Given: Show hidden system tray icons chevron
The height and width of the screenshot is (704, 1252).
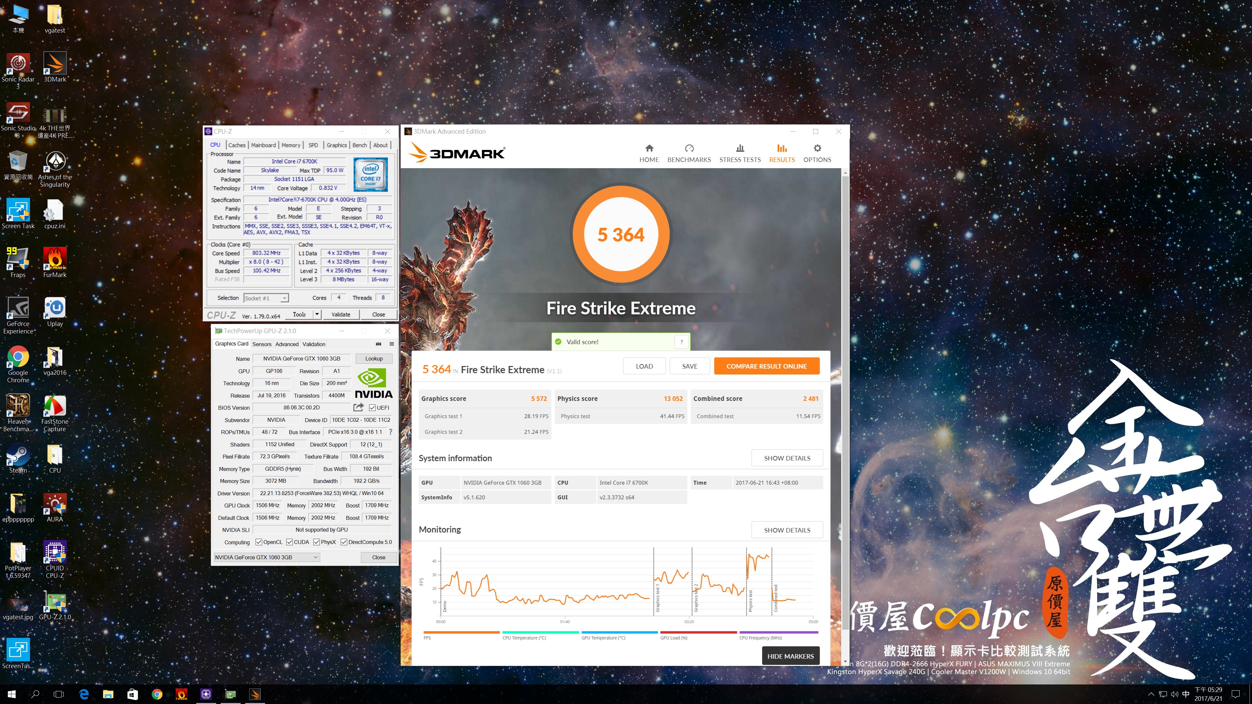Looking at the screenshot, I should 1151,694.
